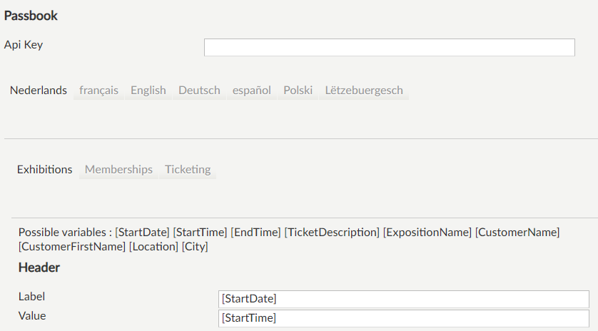
Task: Click the [ExpositionName] variable in the variables list
Action: click(427, 233)
